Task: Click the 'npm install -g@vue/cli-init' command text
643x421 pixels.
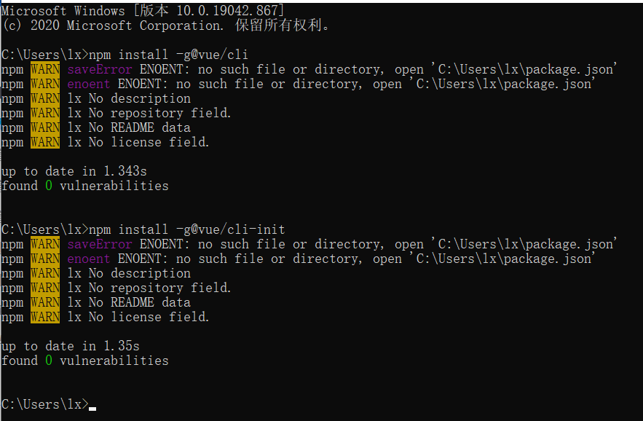Action: click(186, 229)
